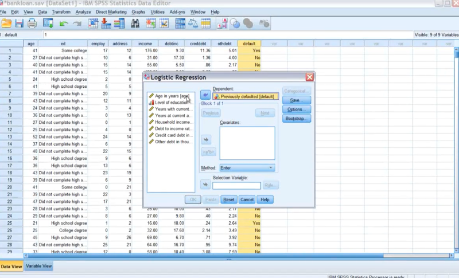Click the Selection Variable input field

pos(236,185)
